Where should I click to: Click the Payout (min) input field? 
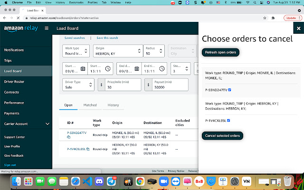pos(170,85)
